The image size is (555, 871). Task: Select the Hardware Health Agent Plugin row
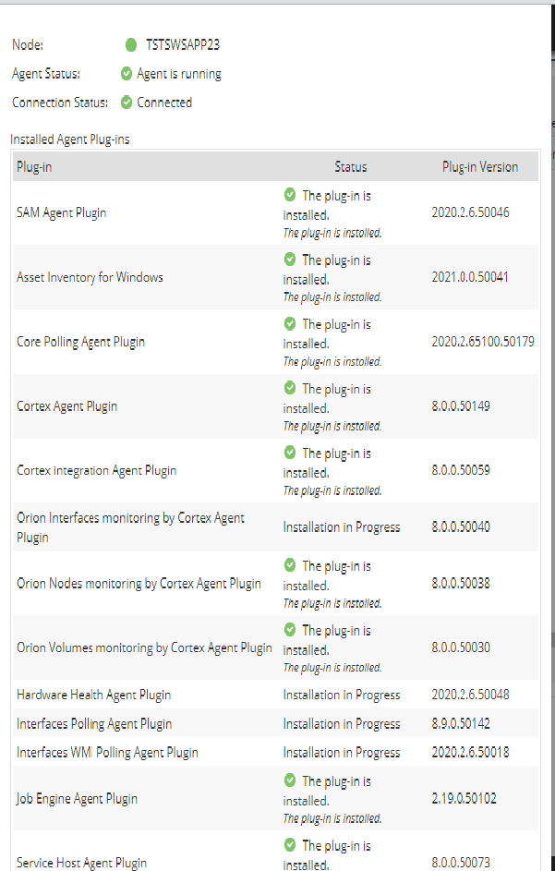94,695
